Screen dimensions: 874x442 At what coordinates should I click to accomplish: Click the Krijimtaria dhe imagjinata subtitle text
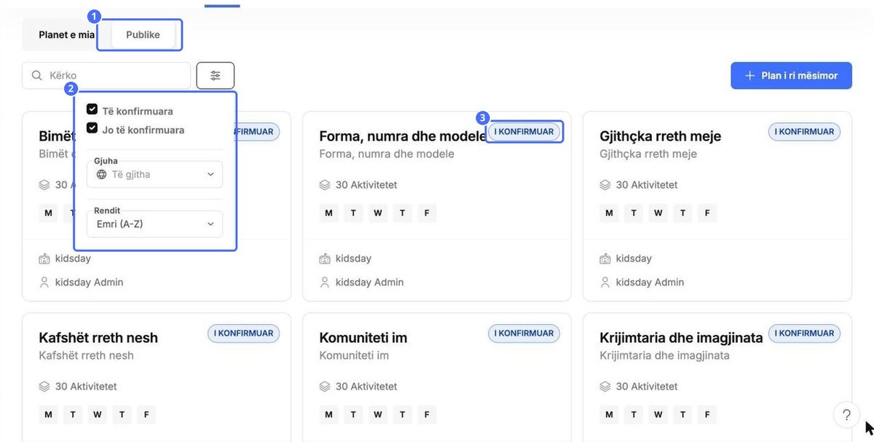point(664,356)
